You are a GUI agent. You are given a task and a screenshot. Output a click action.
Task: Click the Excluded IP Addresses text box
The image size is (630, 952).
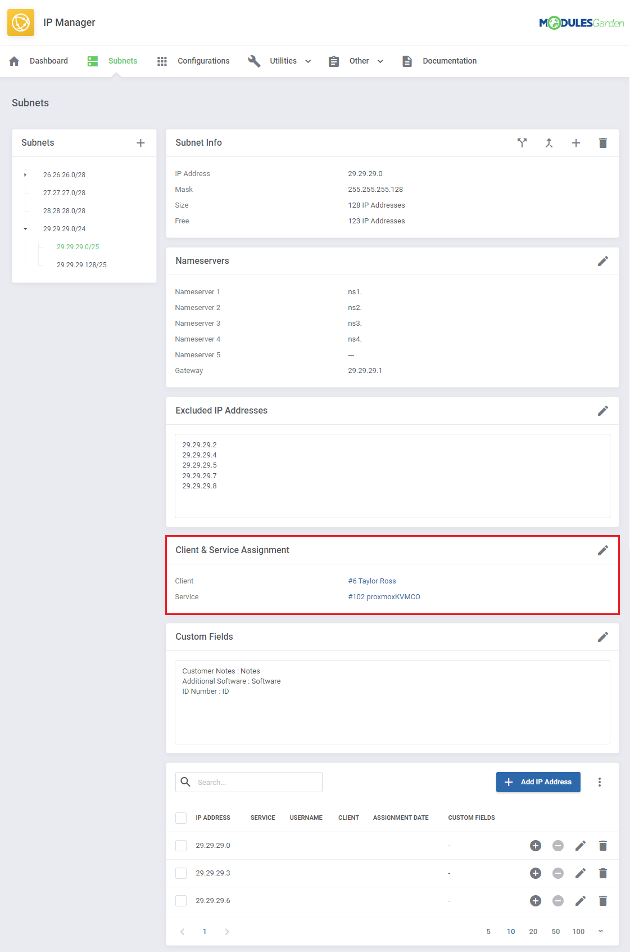[x=392, y=476]
